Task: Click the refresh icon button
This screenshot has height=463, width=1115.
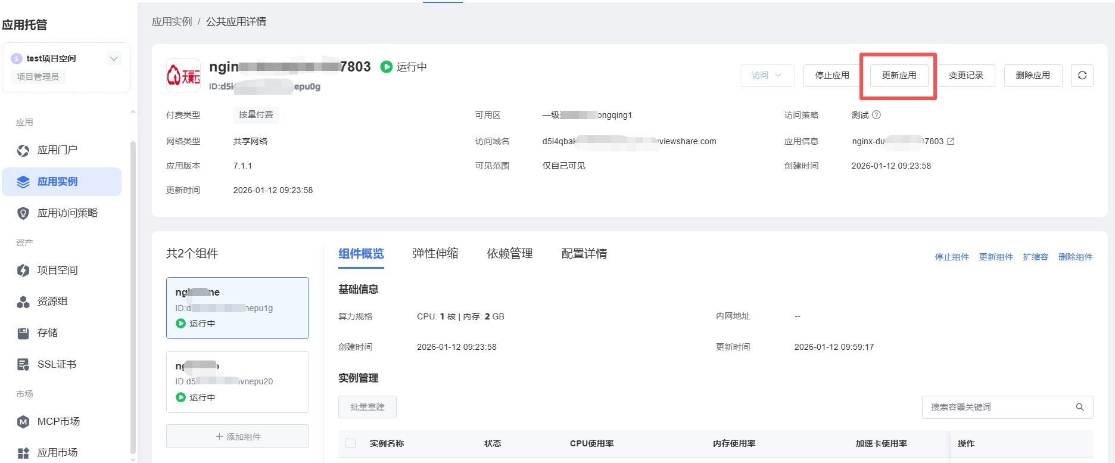Action: pyautogui.click(x=1082, y=76)
